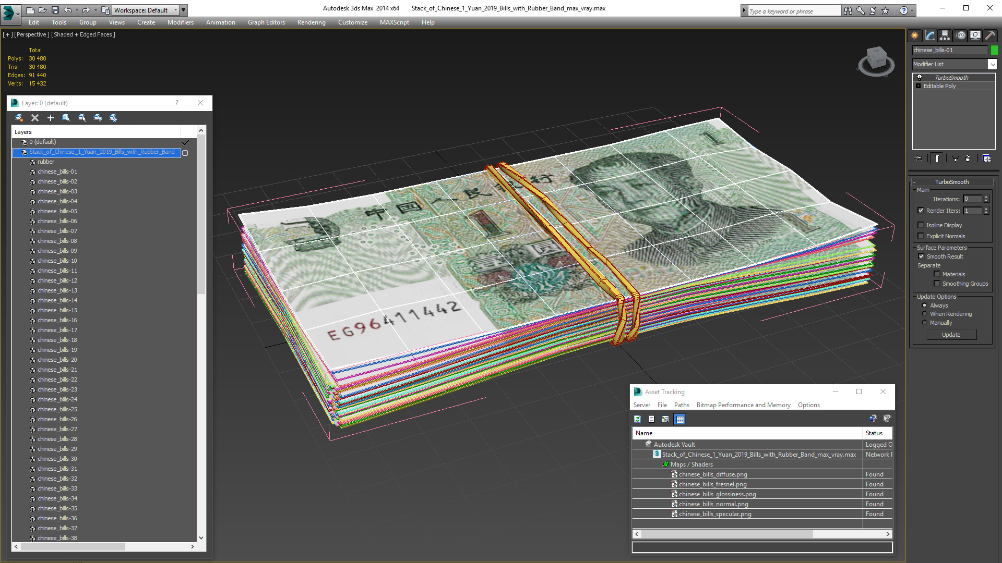This screenshot has width=1002, height=563.
Task: Collapse the Stack_of_Chinese_1_Yuan layer in tree
Action: (16, 152)
